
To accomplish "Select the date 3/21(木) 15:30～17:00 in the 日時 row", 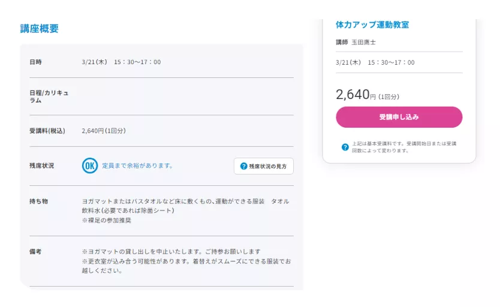I will pyautogui.click(x=121, y=62).
